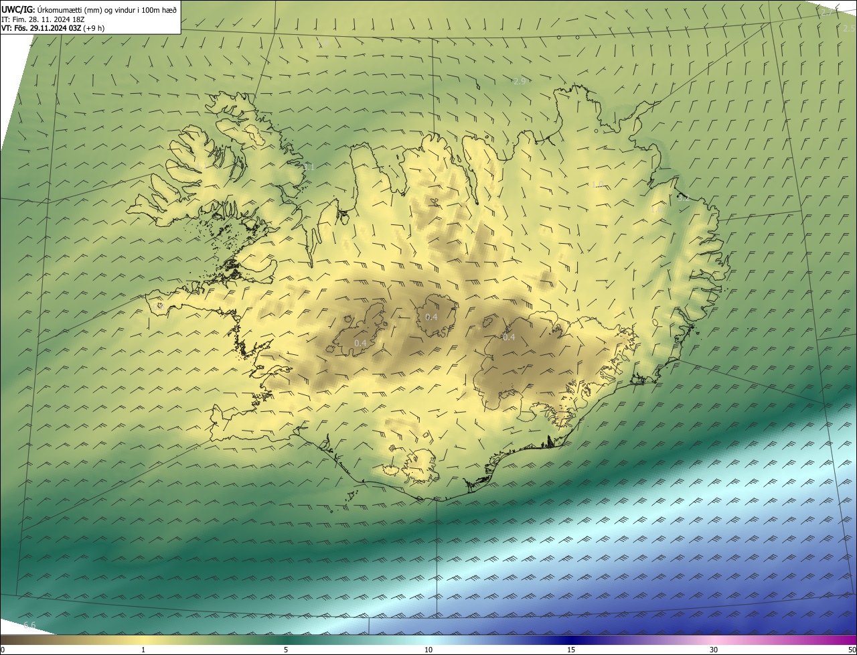The height and width of the screenshot is (655, 857).
Task: Click the 6.6 value at the bottom-left corner
Action: click(x=29, y=626)
